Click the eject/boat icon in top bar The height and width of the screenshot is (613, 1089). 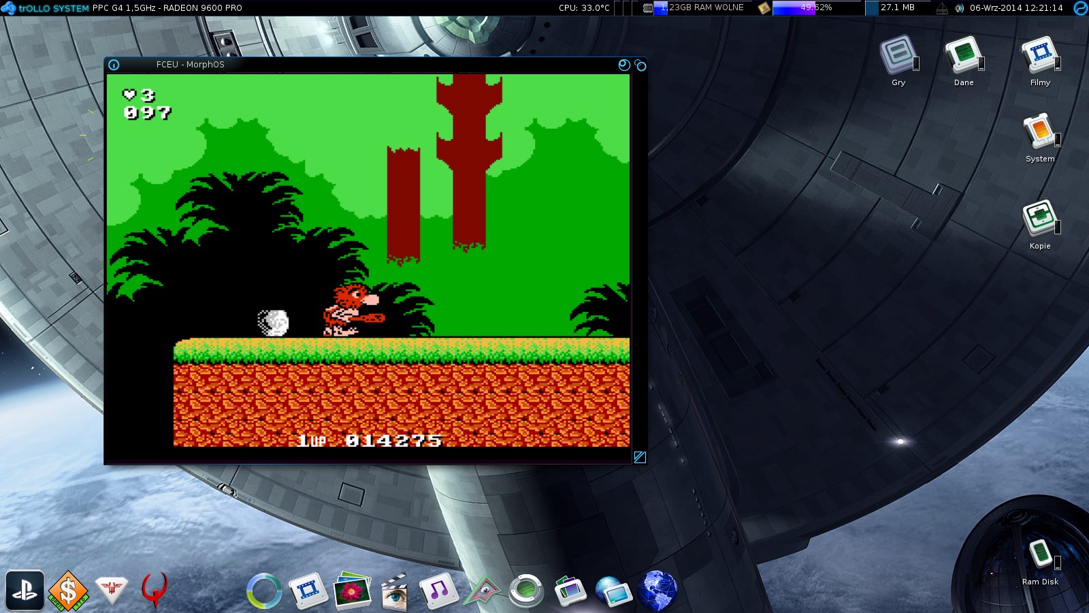942,8
